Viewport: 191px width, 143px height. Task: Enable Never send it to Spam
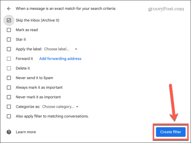click(x=9, y=78)
